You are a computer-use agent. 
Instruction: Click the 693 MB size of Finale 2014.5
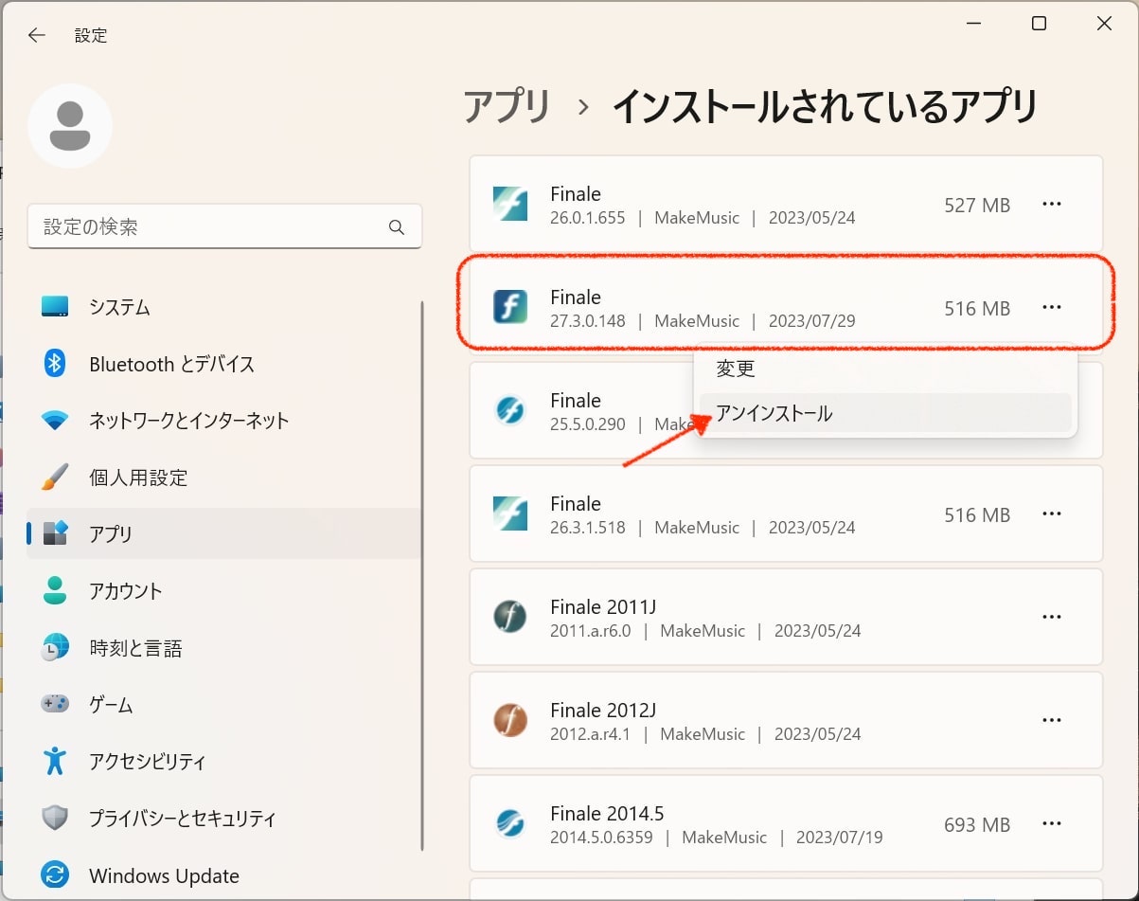click(977, 824)
